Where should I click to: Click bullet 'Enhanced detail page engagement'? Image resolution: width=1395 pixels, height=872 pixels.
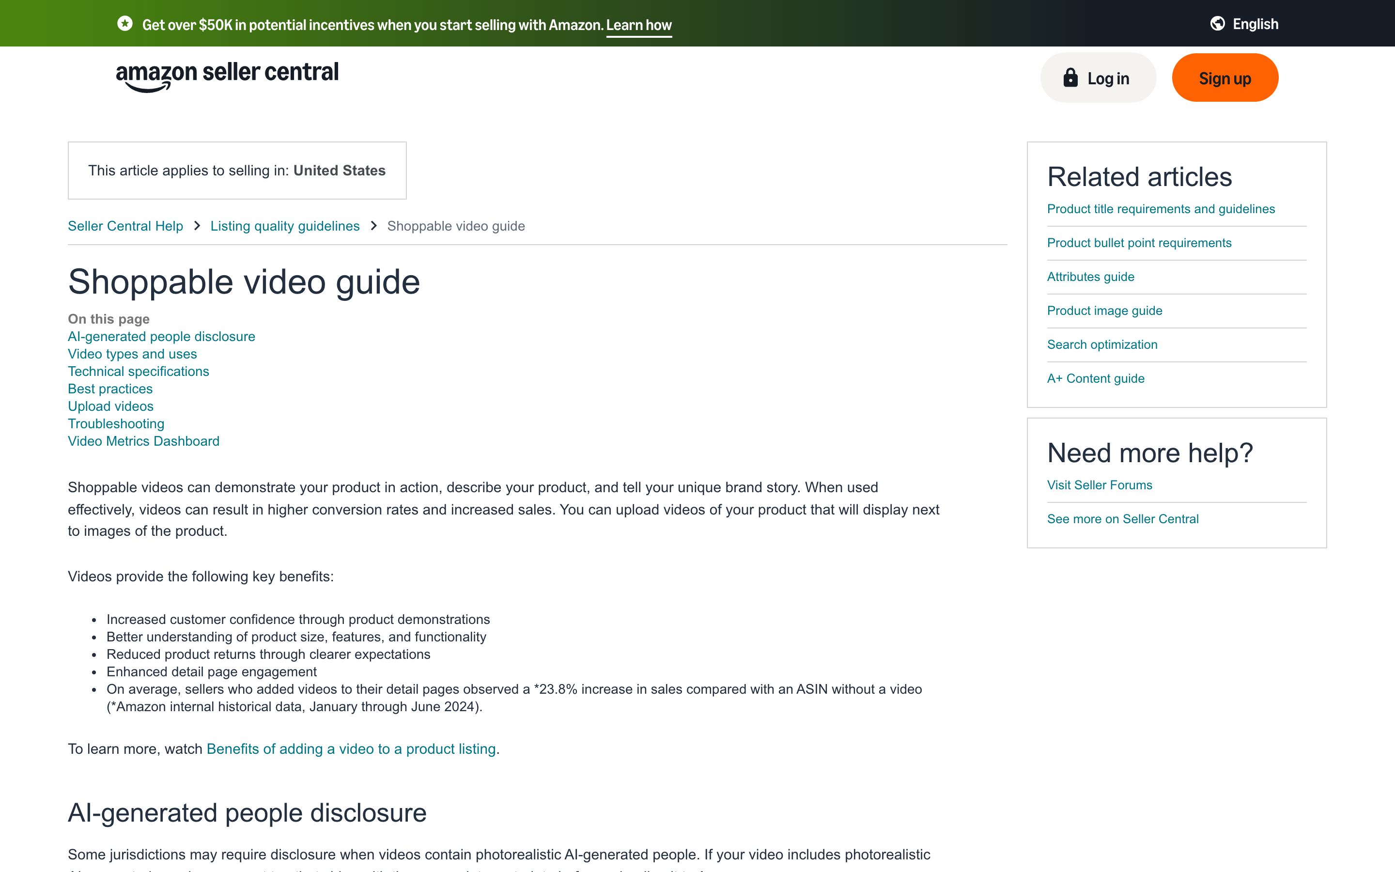pos(212,672)
